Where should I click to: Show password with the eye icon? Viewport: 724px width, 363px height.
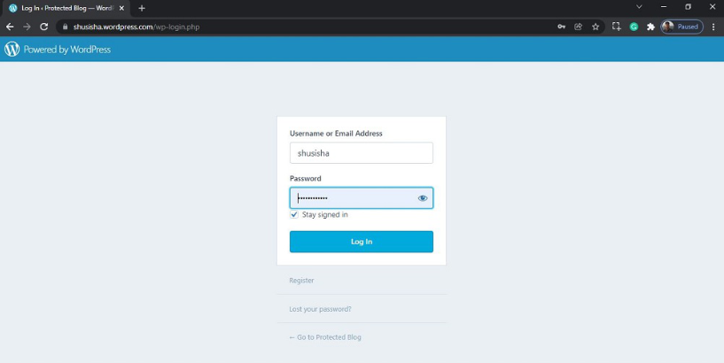(423, 198)
